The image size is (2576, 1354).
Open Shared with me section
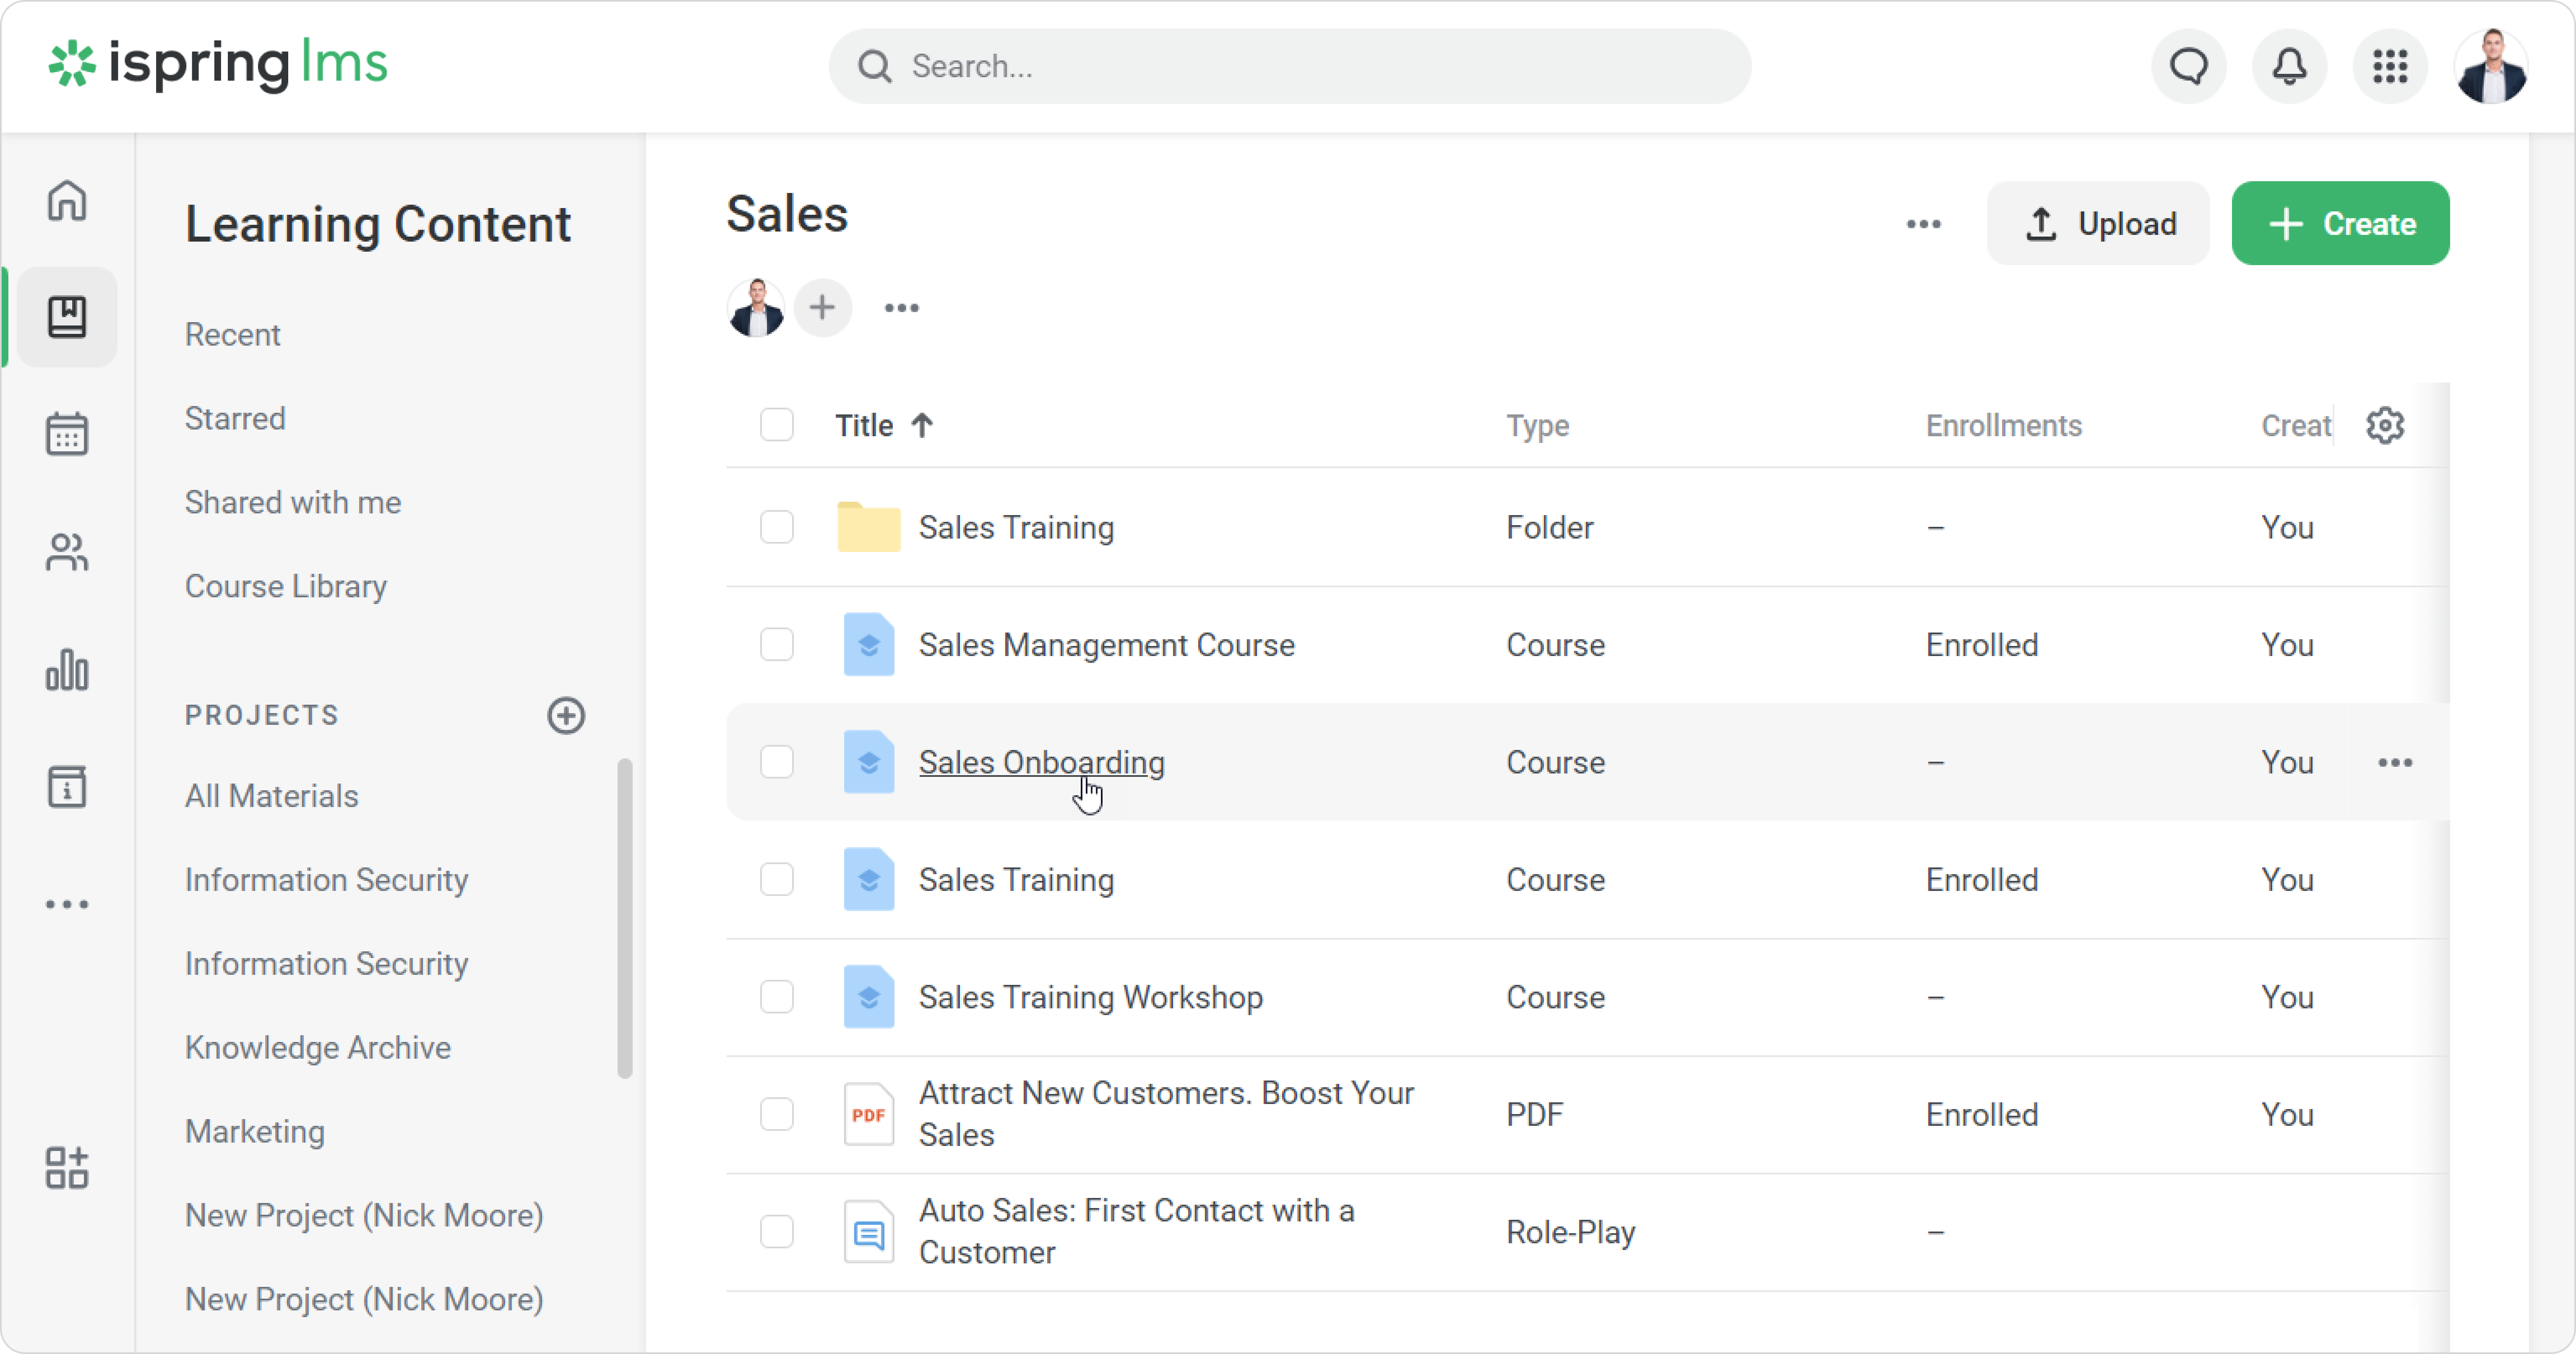click(292, 502)
